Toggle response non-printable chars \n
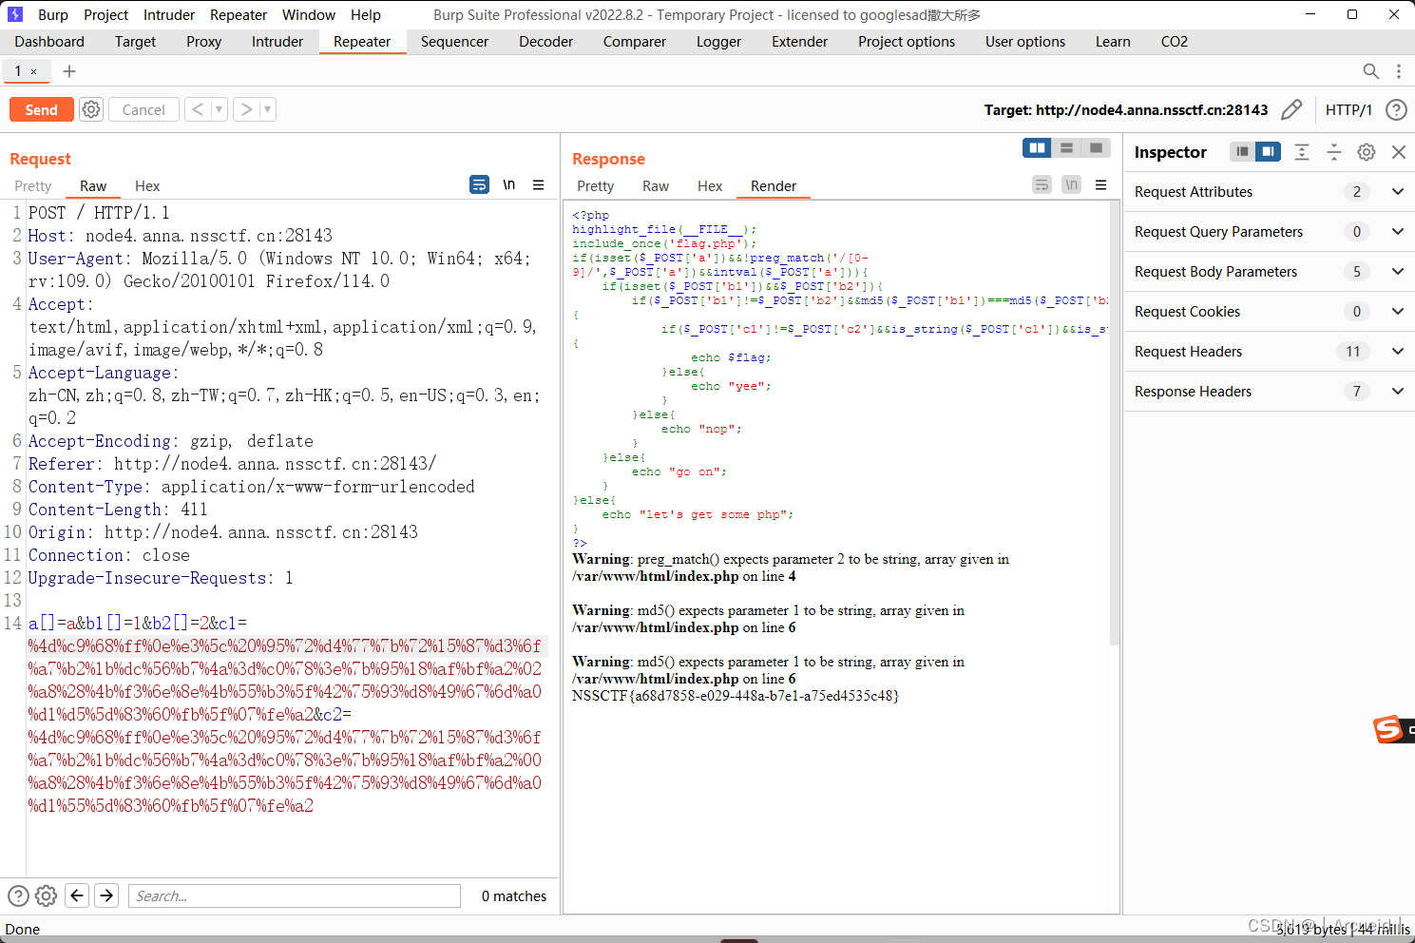 coord(1072,184)
